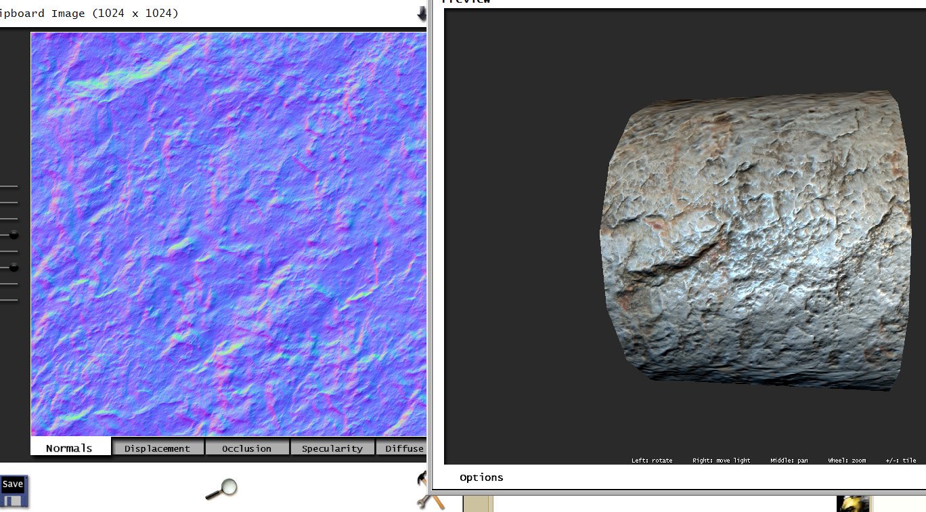Switch to the Normals tab

(x=69, y=448)
